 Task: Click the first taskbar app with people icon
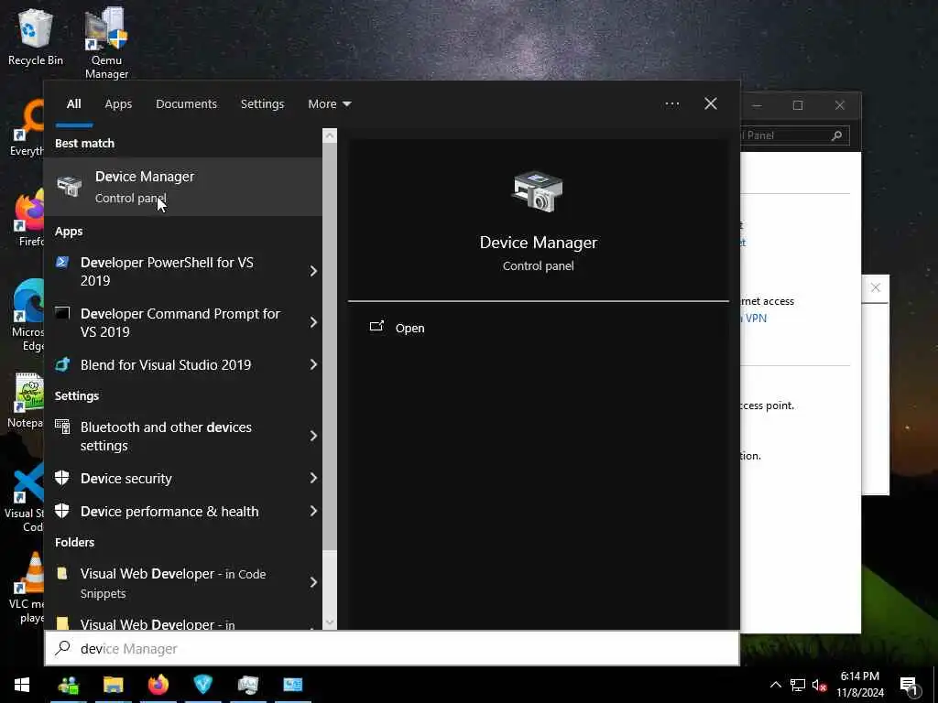[x=68, y=685]
